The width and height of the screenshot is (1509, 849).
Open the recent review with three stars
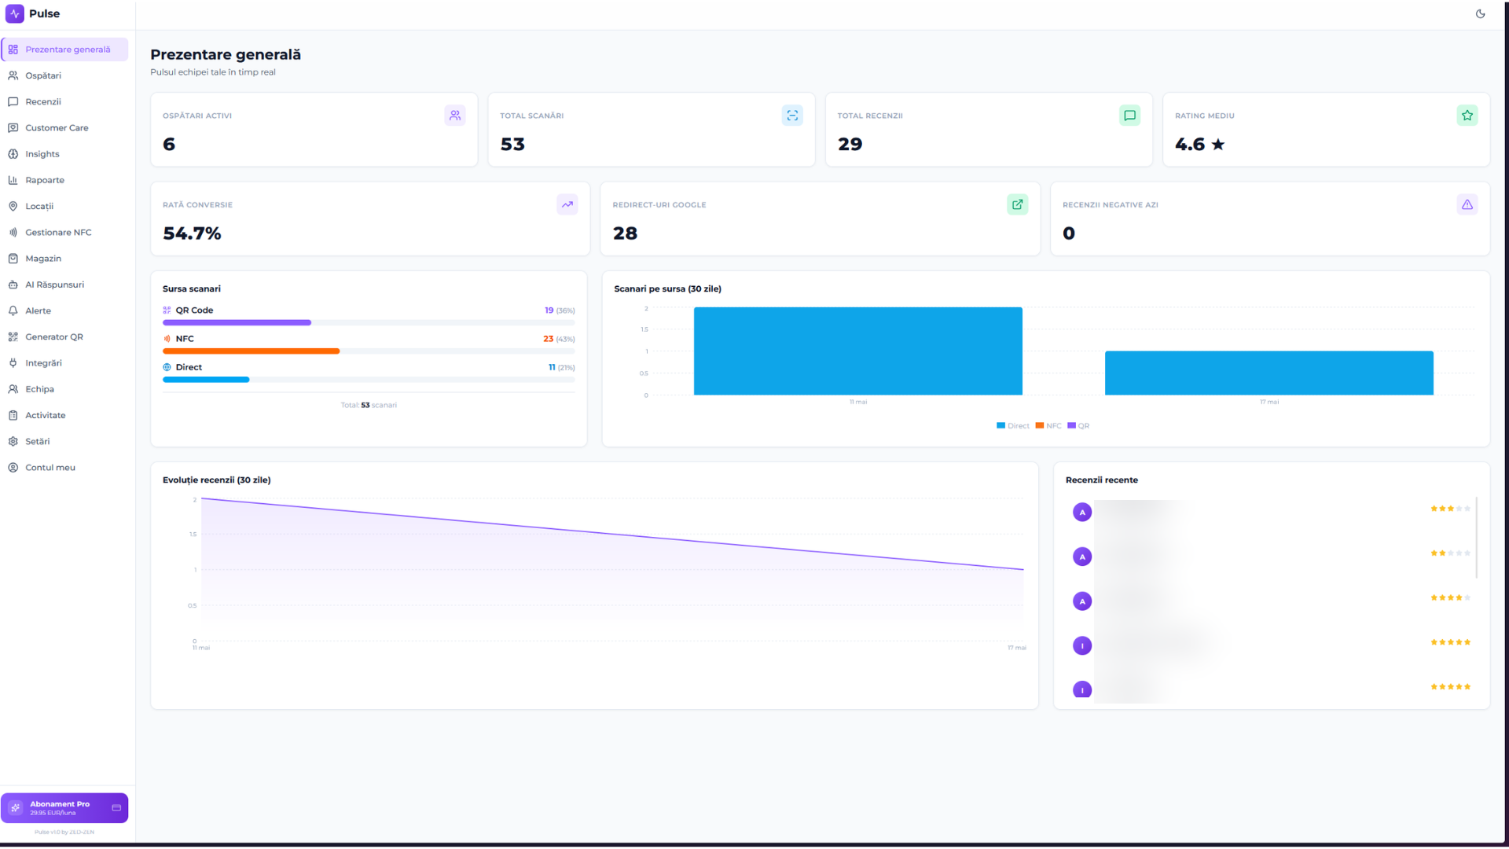tap(1271, 512)
